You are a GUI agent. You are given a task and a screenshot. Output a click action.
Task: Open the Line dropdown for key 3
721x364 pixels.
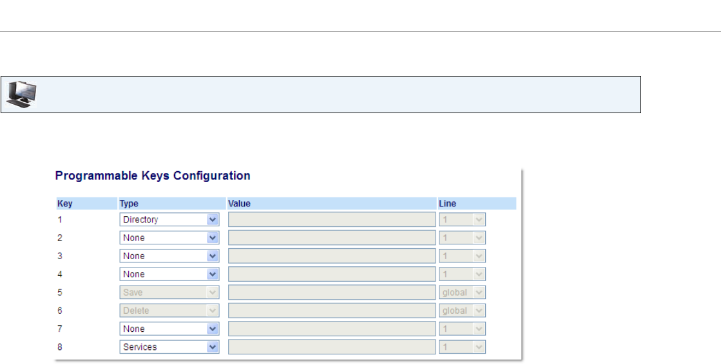coord(462,256)
